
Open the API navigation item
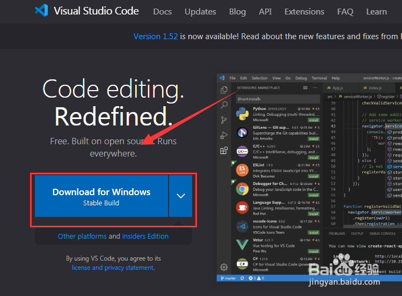(x=265, y=11)
